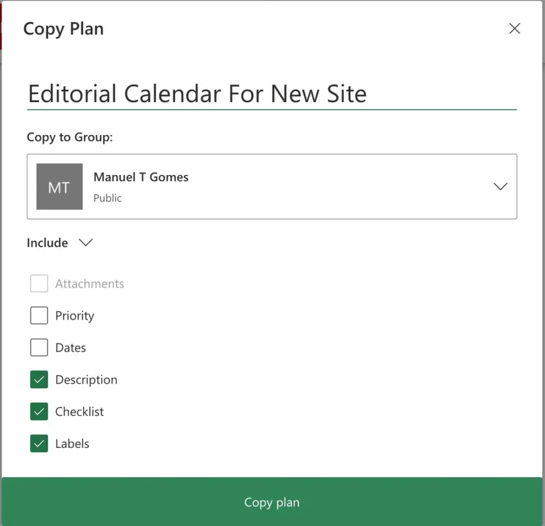Viewport: 545px width, 526px height.
Task: Click the Priority label text
Action: (74, 316)
